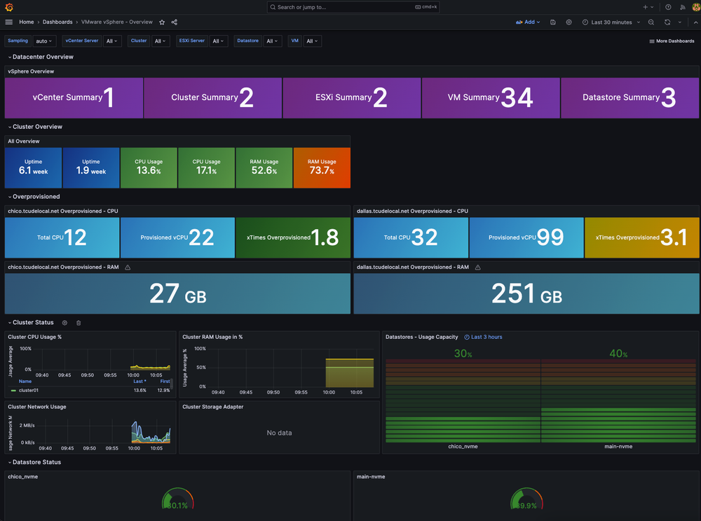The height and width of the screenshot is (521, 701).
Task: Refresh the dashboard with the refresh icon
Action: pyautogui.click(x=667, y=22)
